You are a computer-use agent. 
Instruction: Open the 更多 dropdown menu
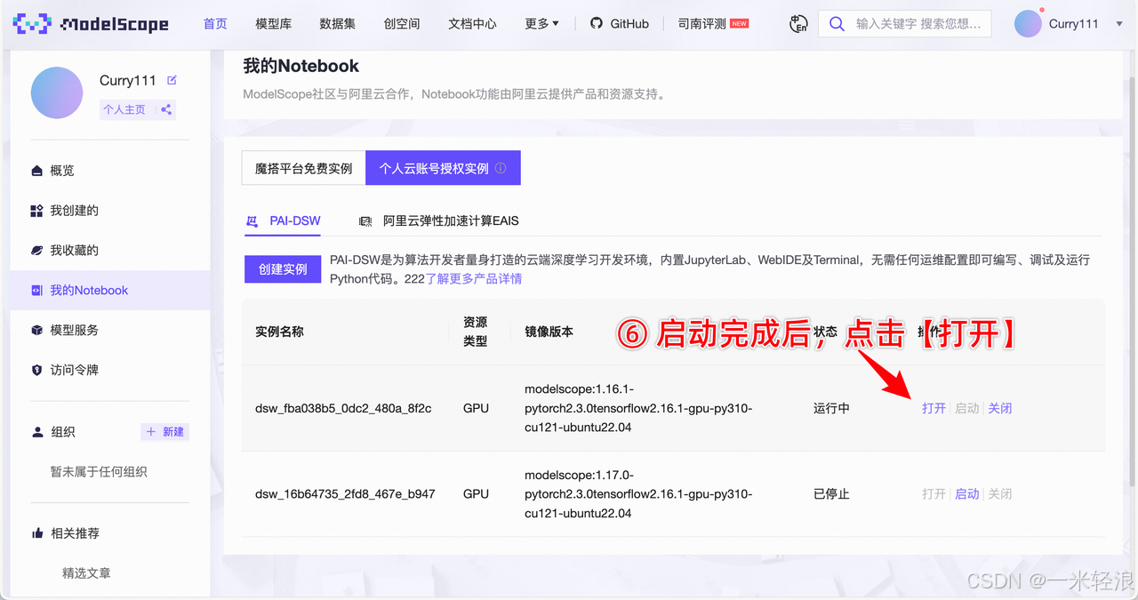(x=542, y=23)
